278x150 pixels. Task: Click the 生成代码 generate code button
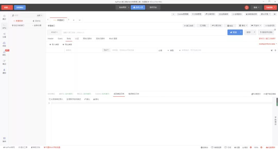click(270, 26)
